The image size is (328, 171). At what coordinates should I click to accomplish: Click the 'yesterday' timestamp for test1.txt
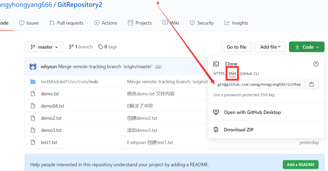309,142
